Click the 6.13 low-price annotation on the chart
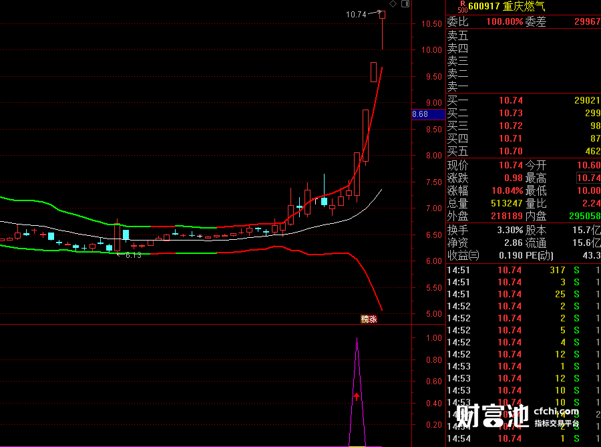This screenshot has height=447, width=601. [x=133, y=255]
